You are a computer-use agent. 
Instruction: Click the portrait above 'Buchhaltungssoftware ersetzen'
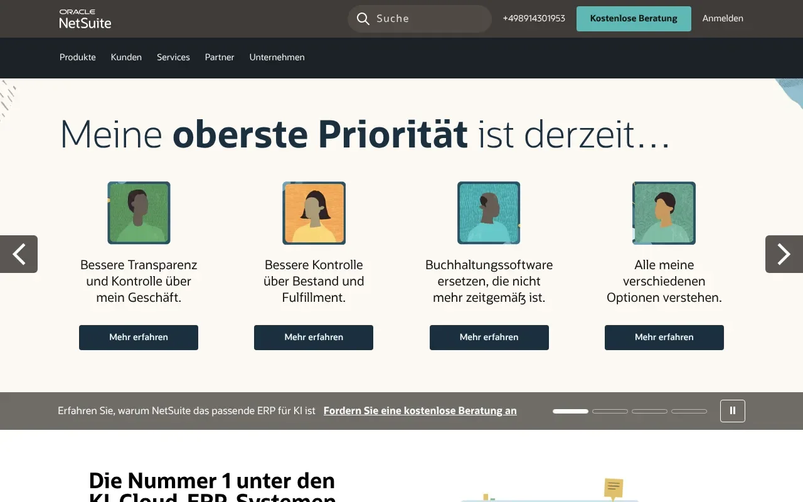pyautogui.click(x=489, y=213)
